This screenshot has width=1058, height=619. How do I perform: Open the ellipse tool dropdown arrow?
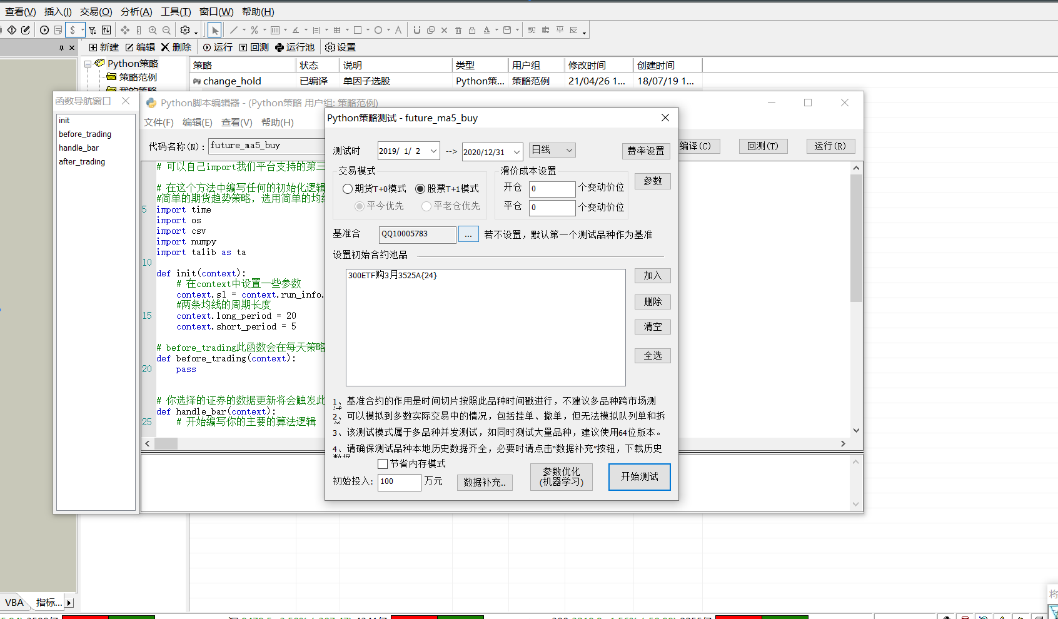388,30
